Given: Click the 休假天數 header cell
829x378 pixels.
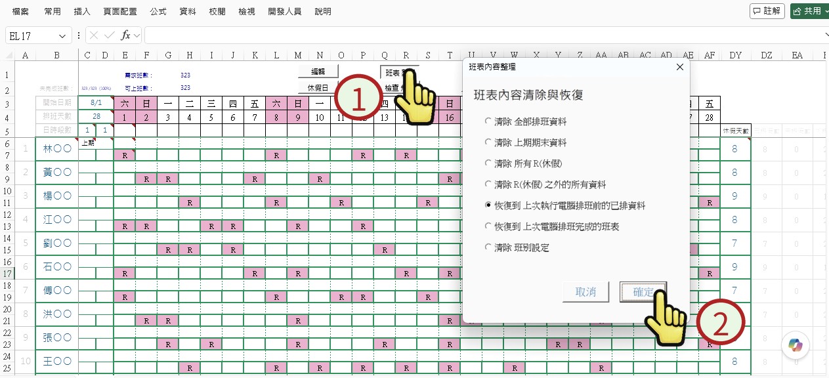Looking at the screenshot, I should coord(735,131).
